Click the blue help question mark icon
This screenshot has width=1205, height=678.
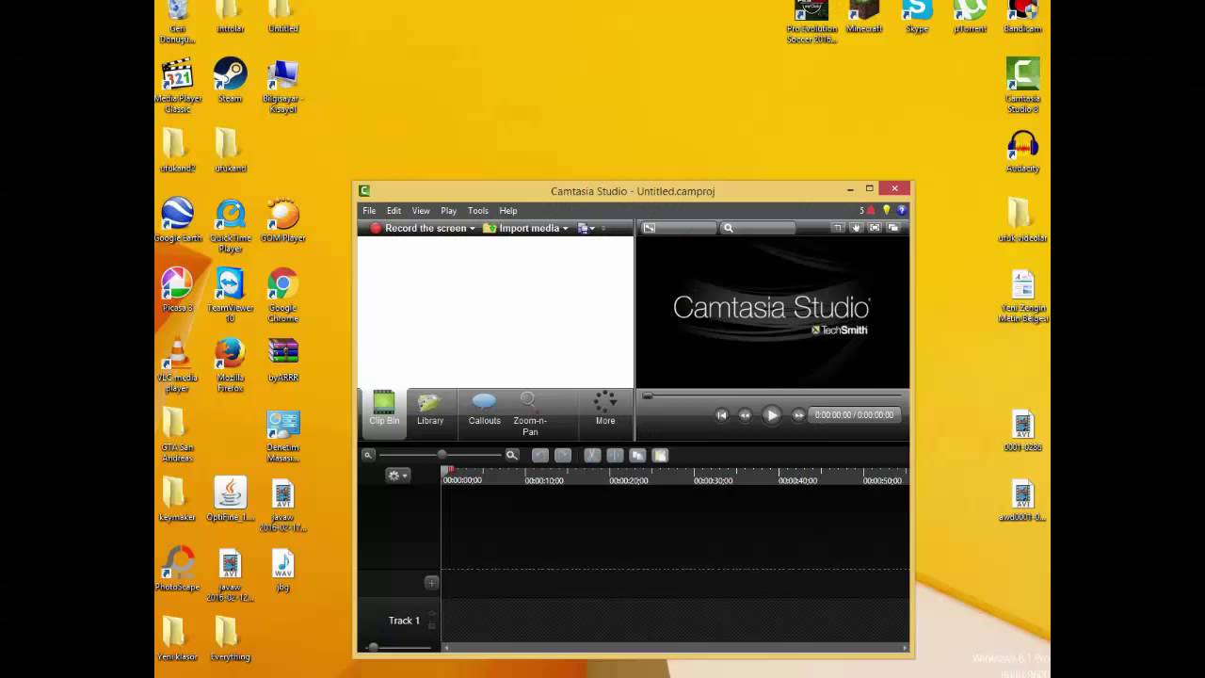[902, 210]
